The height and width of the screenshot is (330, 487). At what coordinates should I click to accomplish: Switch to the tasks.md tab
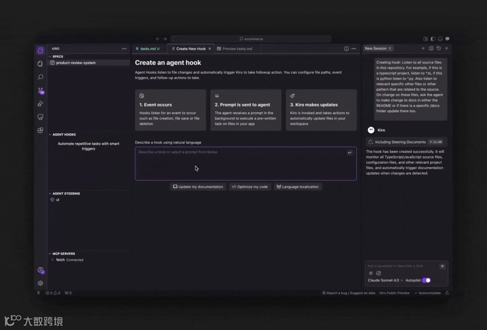(x=149, y=49)
